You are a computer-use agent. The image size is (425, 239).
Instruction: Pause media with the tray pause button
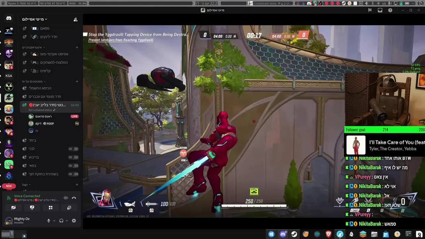361,3
